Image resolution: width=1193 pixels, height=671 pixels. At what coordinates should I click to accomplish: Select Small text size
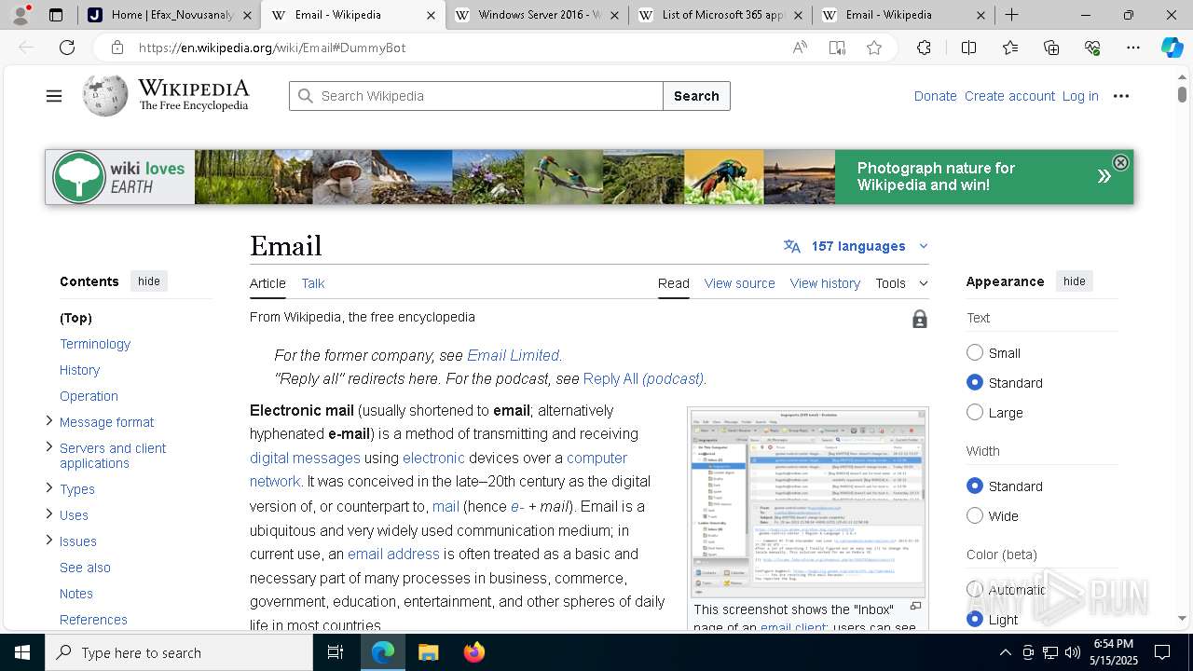click(x=975, y=352)
